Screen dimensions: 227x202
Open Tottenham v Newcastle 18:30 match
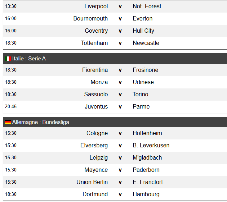point(115,43)
